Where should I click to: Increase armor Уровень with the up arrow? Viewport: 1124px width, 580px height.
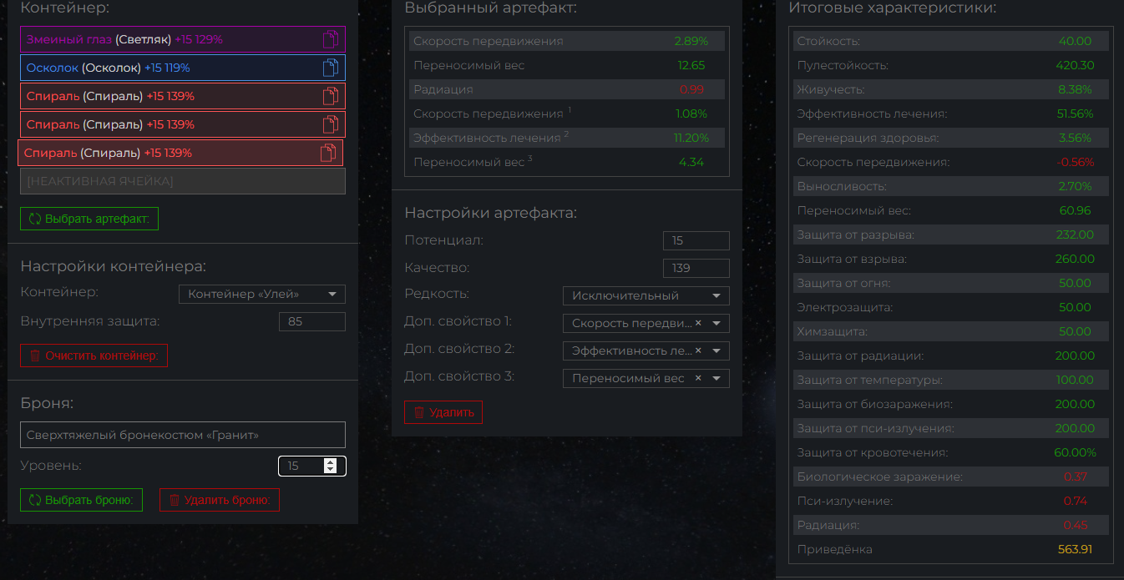click(331, 461)
